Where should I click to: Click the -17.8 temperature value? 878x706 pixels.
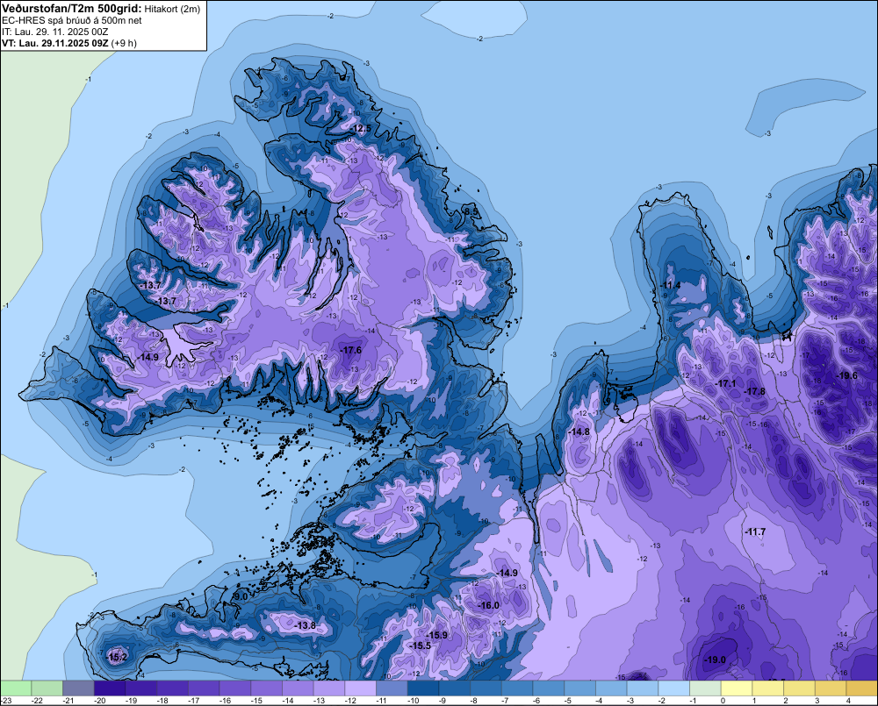coord(754,392)
